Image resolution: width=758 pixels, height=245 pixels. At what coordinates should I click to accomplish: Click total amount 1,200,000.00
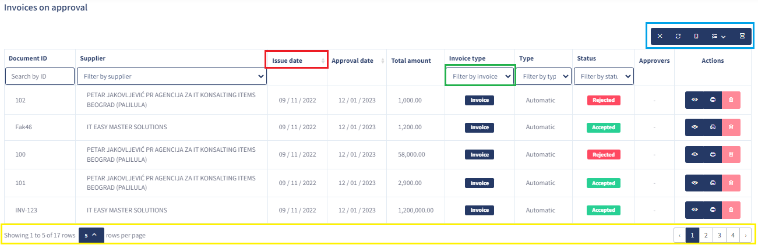pos(415,210)
